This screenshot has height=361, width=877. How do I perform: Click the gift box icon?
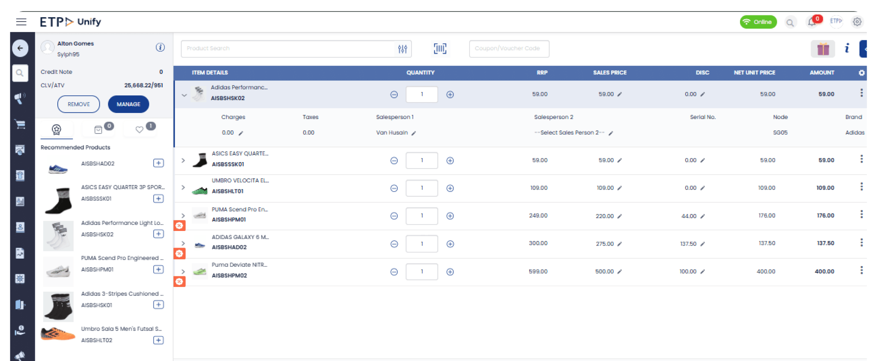823,49
